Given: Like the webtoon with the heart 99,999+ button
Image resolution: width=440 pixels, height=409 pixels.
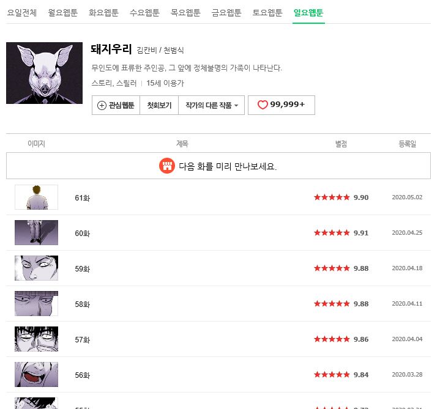Looking at the screenshot, I should (x=282, y=105).
